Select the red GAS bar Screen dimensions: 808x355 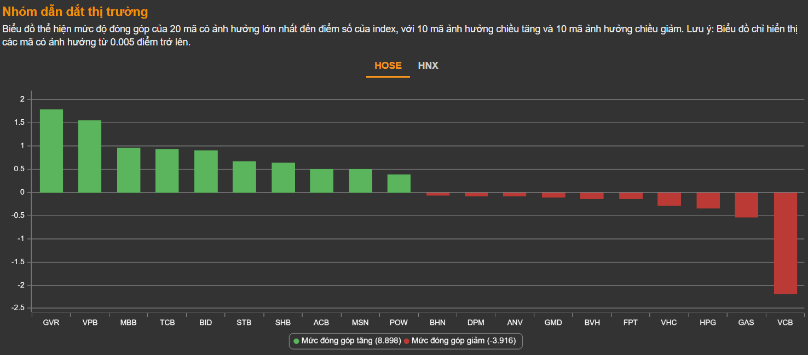click(x=746, y=205)
